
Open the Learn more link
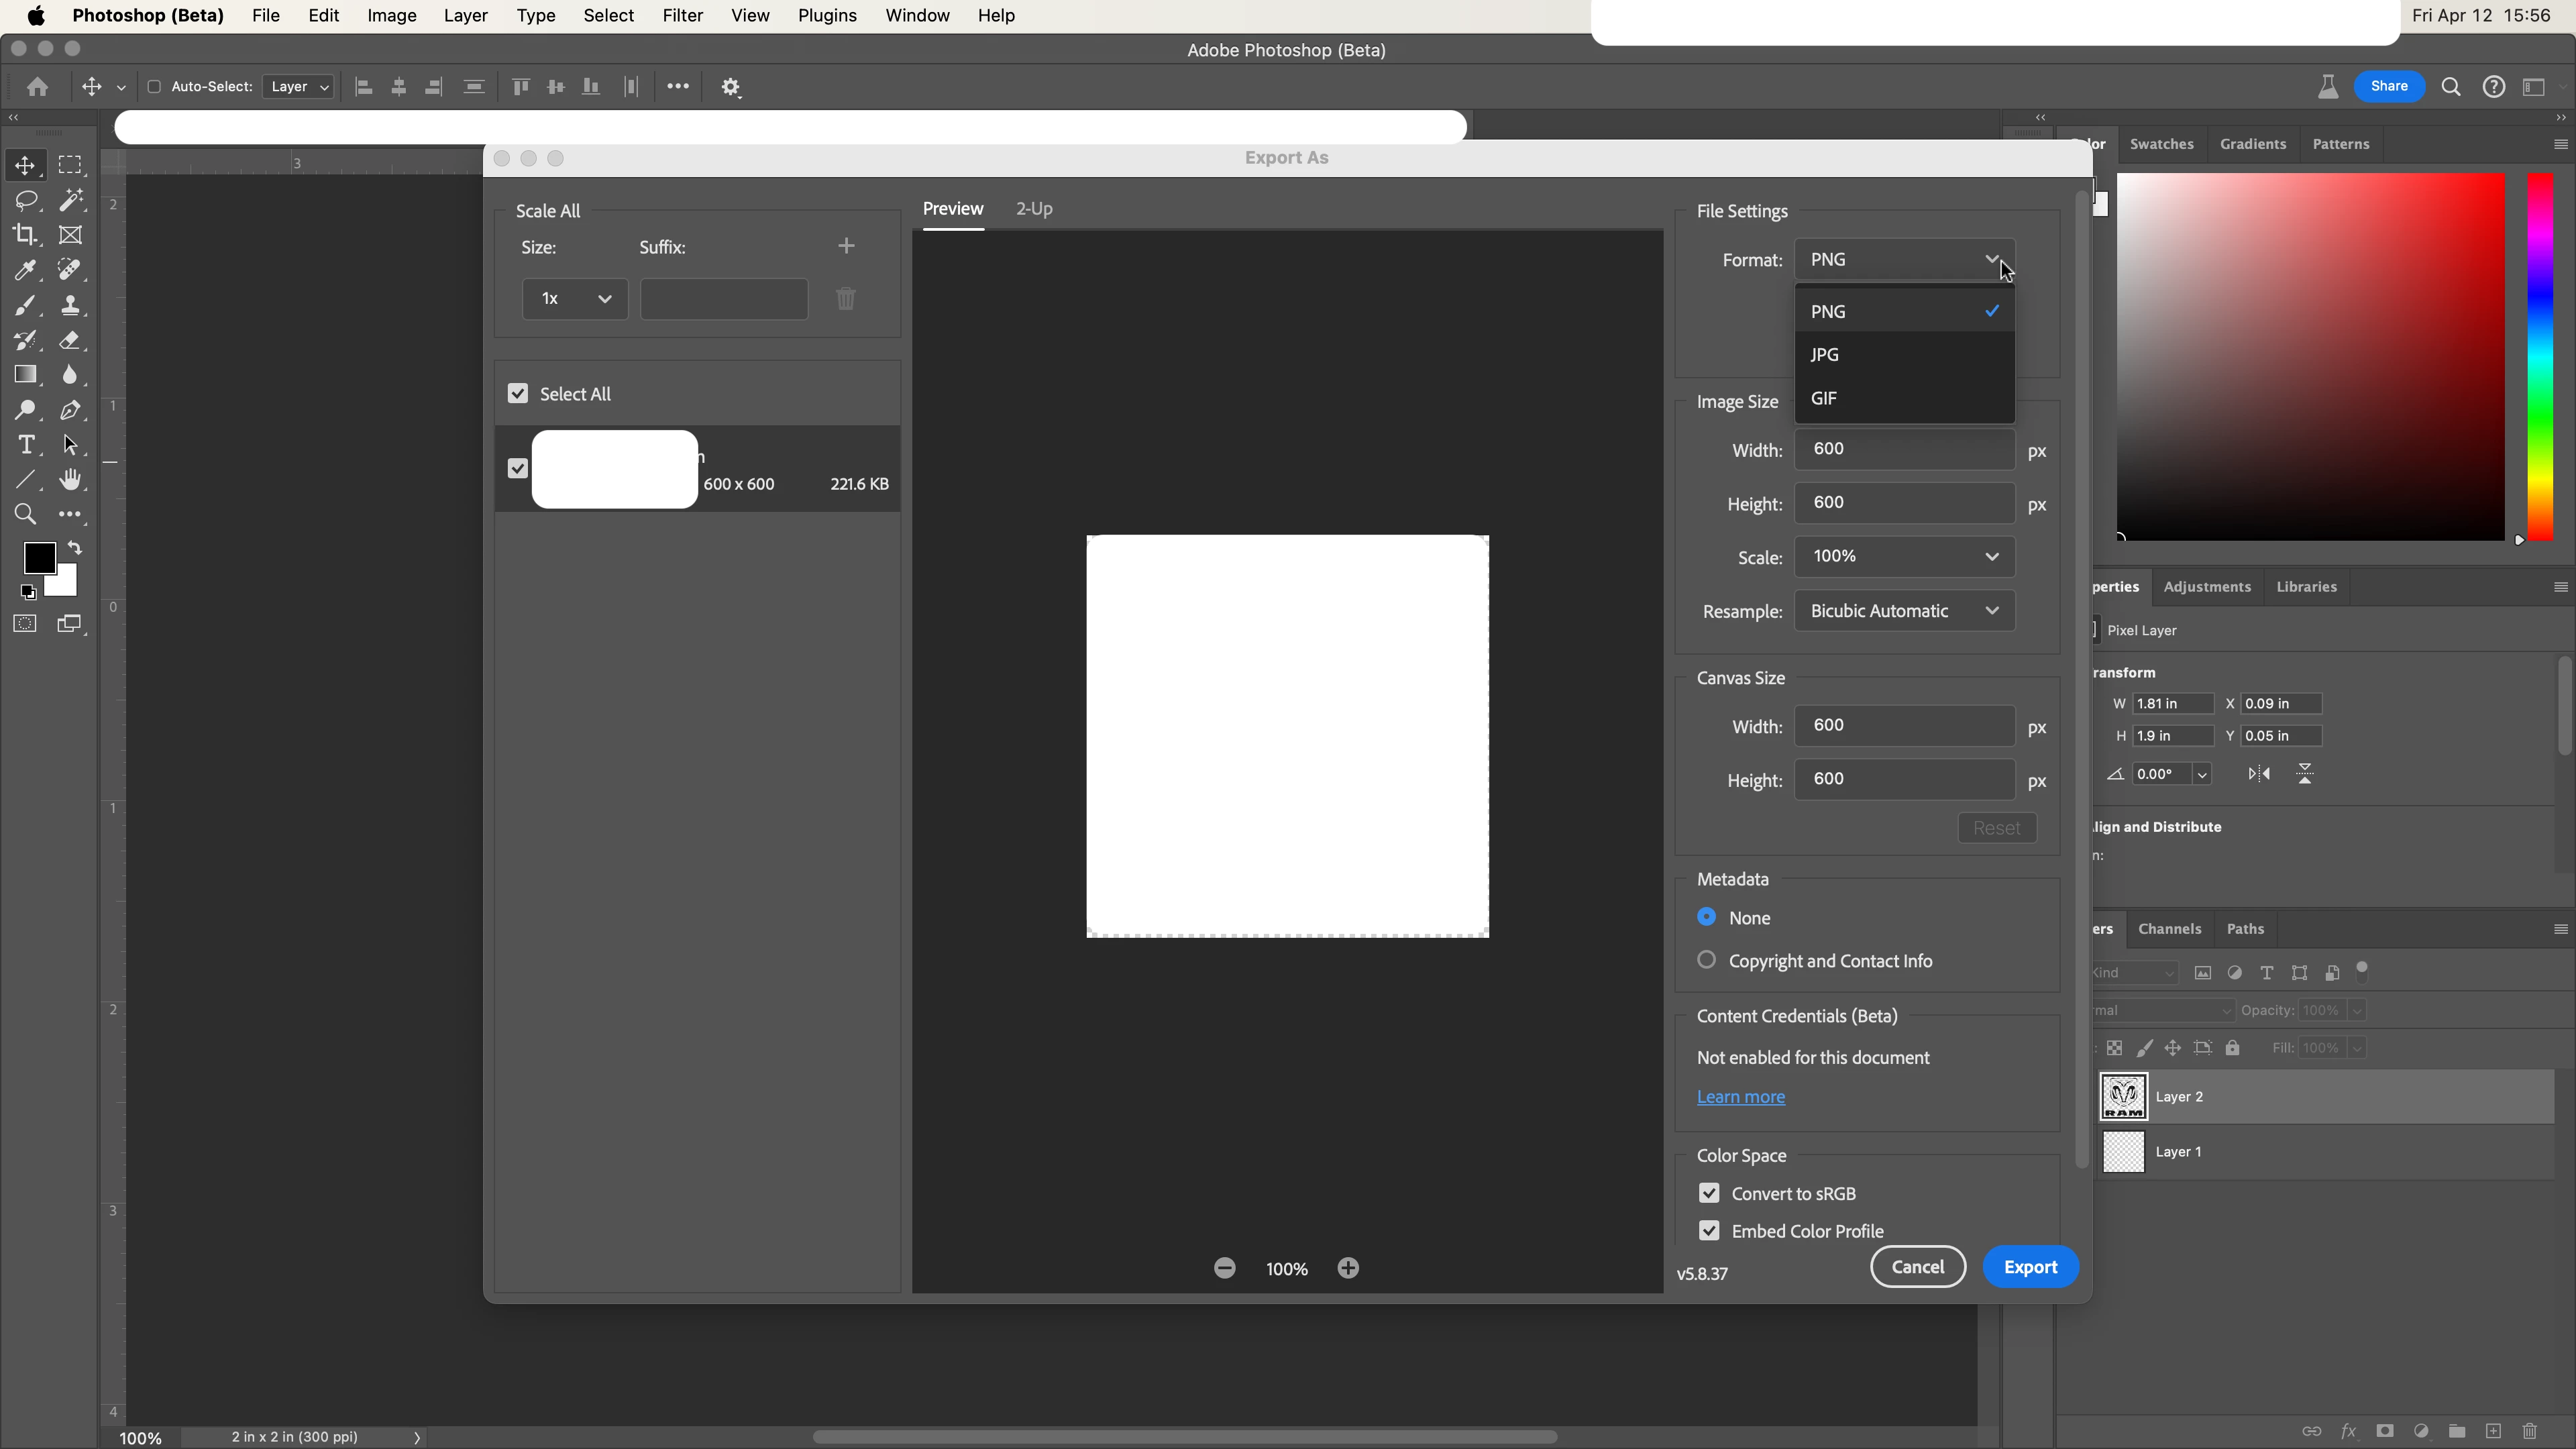tap(1740, 1097)
